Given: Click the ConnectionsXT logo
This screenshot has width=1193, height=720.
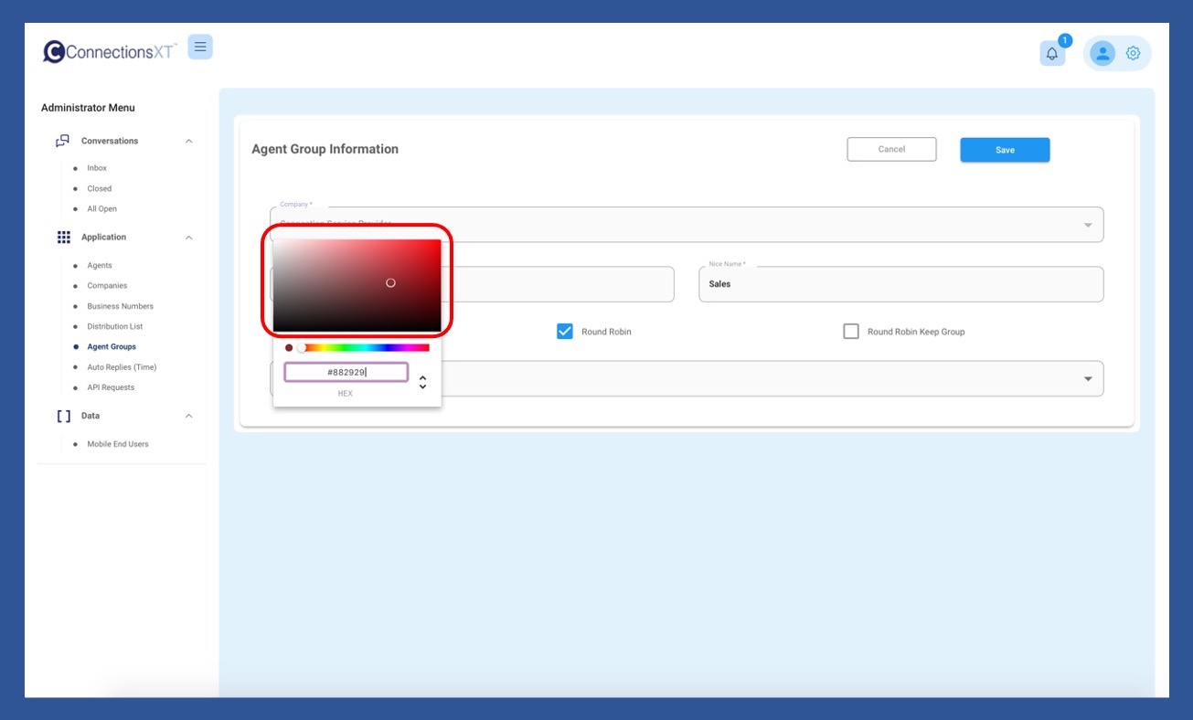Looking at the screenshot, I should pos(110,52).
